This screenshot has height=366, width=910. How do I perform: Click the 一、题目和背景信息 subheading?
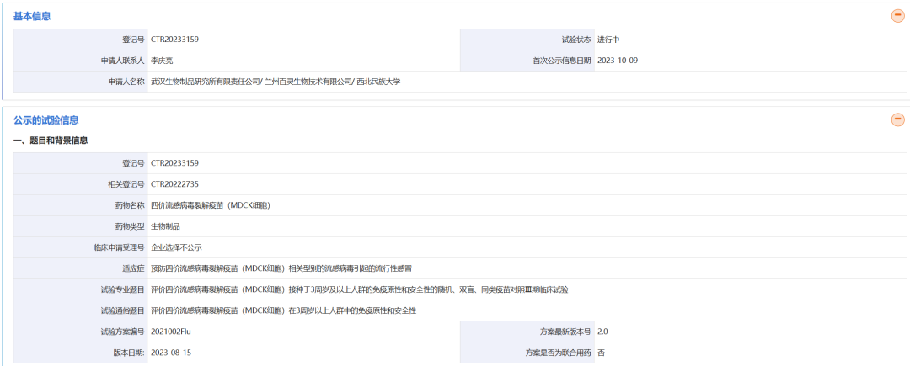pos(51,141)
